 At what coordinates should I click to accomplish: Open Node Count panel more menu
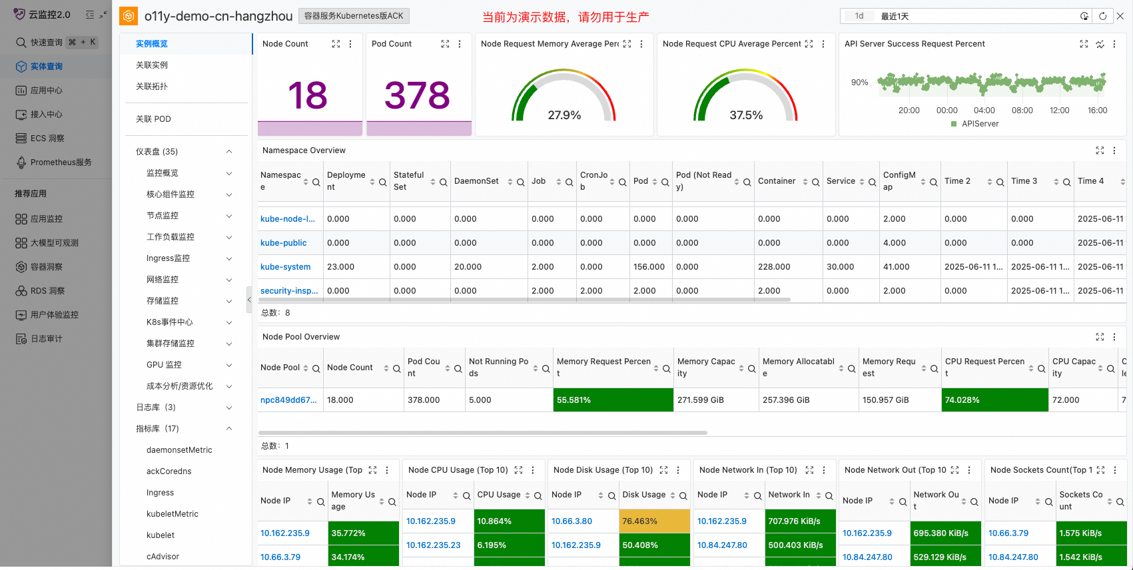point(351,44)
